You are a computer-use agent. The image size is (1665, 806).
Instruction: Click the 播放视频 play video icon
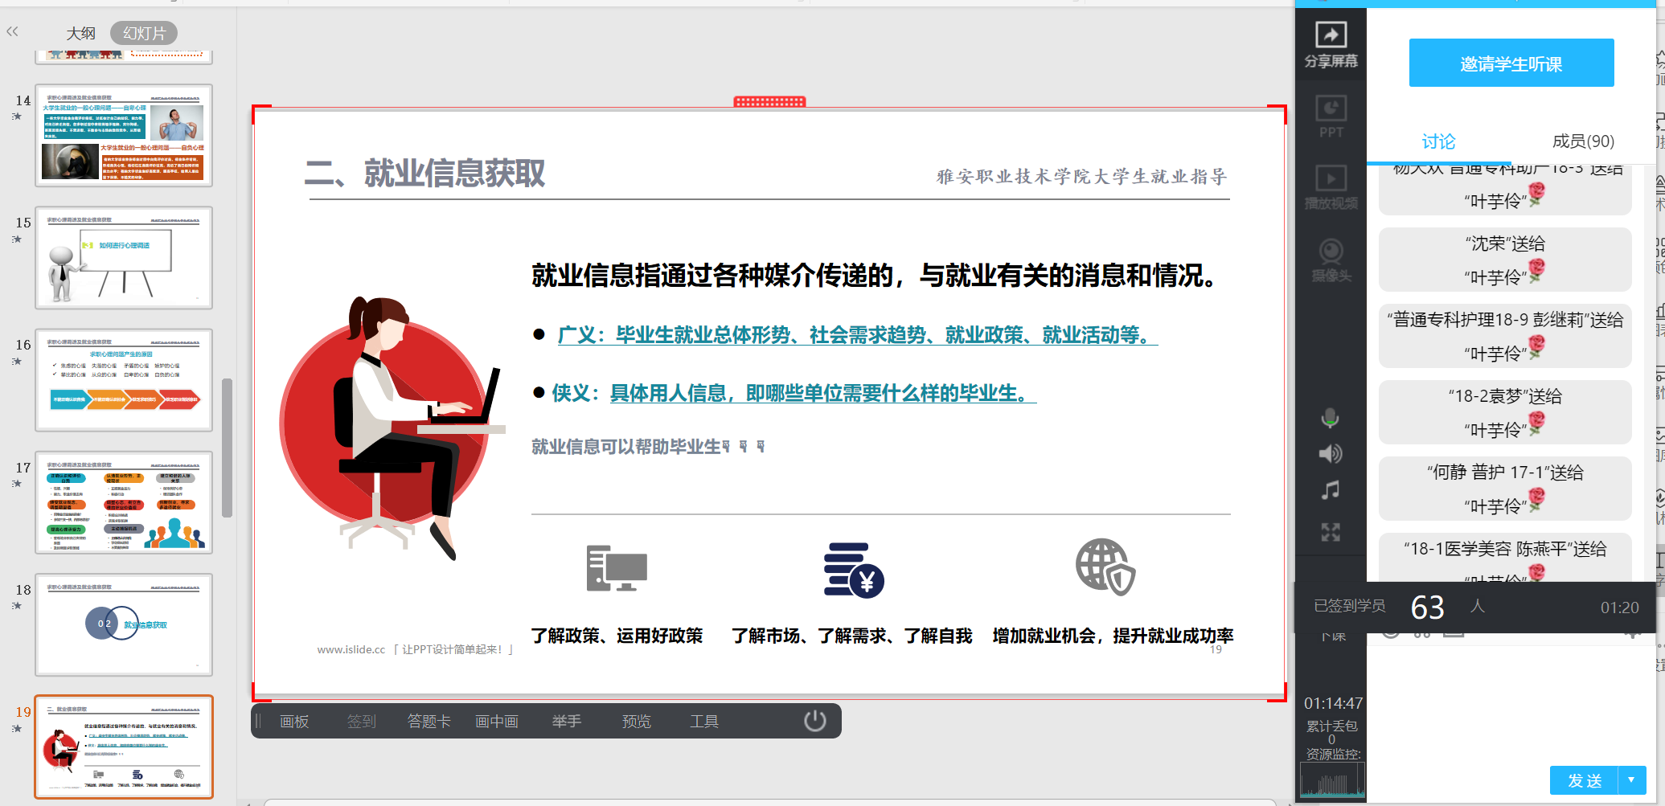point(1331,186)
